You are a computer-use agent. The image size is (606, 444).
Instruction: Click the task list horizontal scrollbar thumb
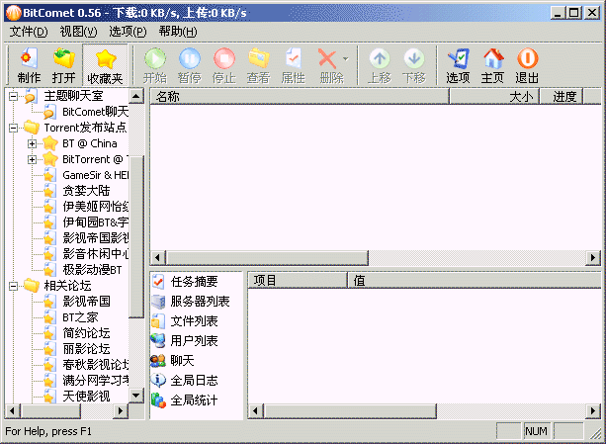click(x=267, y=257)
